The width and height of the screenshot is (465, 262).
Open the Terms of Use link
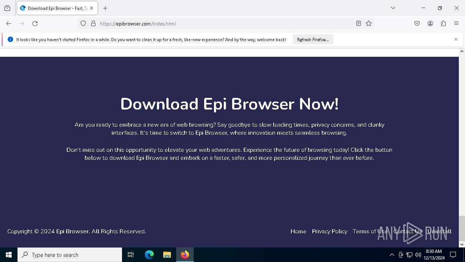370,231
